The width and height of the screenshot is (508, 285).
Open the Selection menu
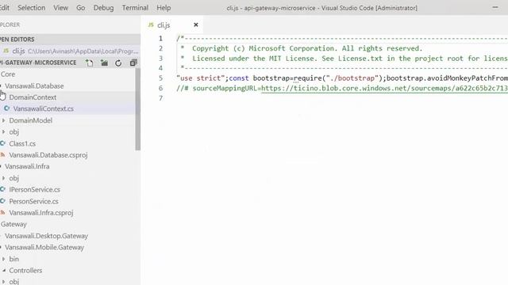tap(32, 8)
